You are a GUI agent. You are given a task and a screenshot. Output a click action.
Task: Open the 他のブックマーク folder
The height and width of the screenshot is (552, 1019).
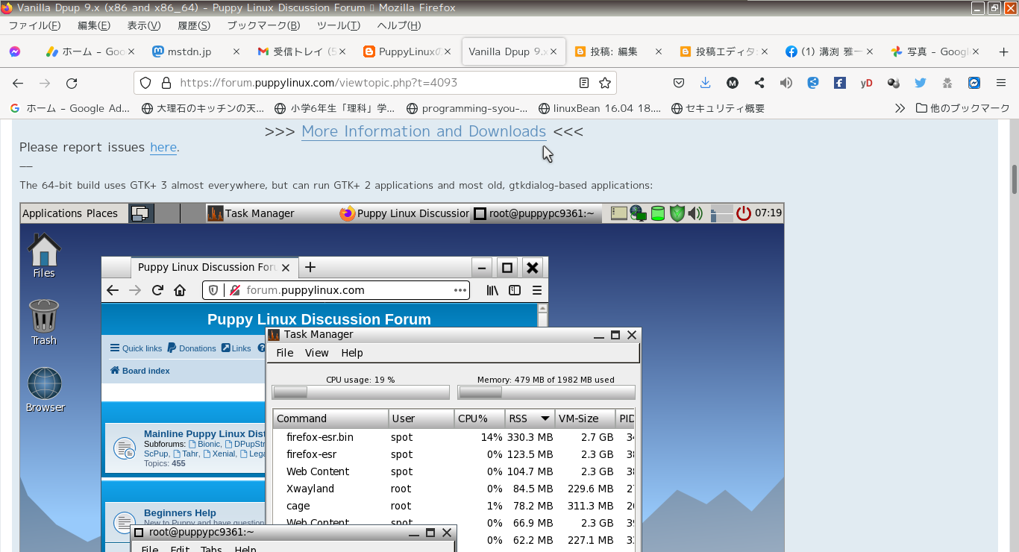pyautogui.click(x=963, y=108)
